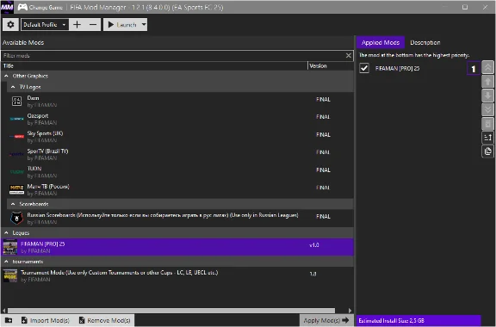The width and height of the screenshot is (496, 327).
Task: Collapse the TV Logos subgroup
Action: (x=13, y=87)
